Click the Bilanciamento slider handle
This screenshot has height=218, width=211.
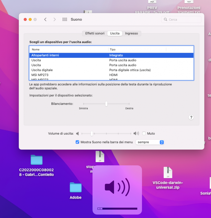(x=106, y=104)
